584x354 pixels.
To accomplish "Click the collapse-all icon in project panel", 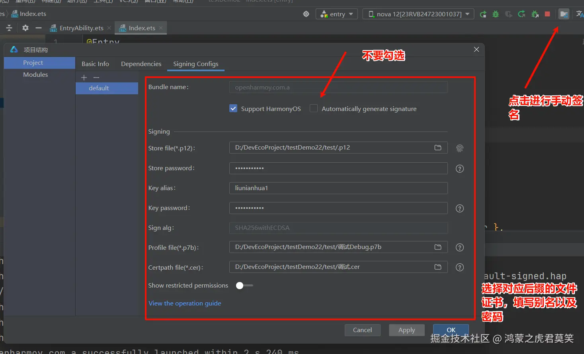I will point(9,28).
